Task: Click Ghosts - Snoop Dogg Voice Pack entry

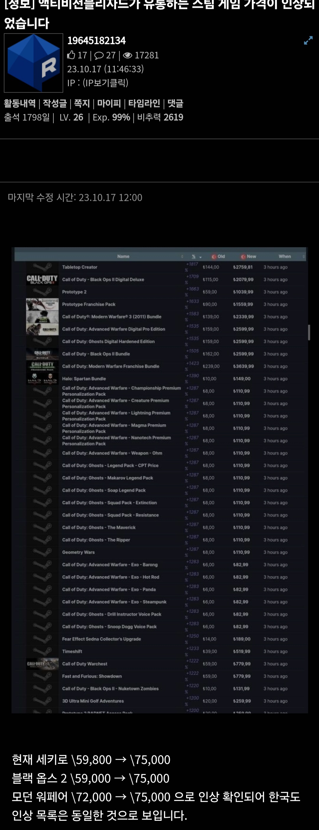Action: pyautogui.click(x=109, y=627)
